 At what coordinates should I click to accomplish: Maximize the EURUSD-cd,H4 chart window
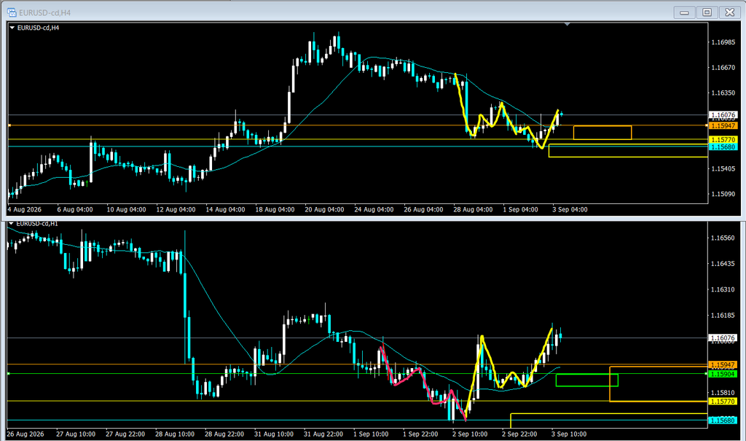tap(707, 12)
